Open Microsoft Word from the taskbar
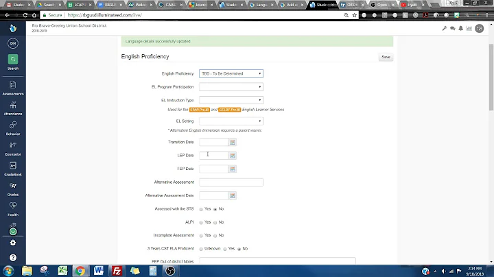494x277 pixels. (99, 271)
